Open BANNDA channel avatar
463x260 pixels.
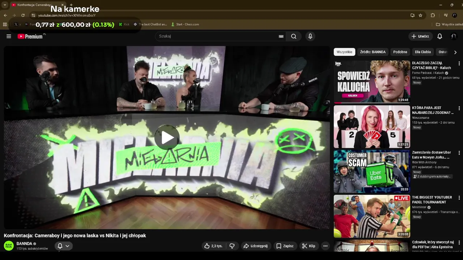(9, 246)
